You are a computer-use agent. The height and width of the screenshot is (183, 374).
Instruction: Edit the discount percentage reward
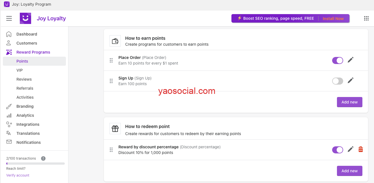point(351,149)
